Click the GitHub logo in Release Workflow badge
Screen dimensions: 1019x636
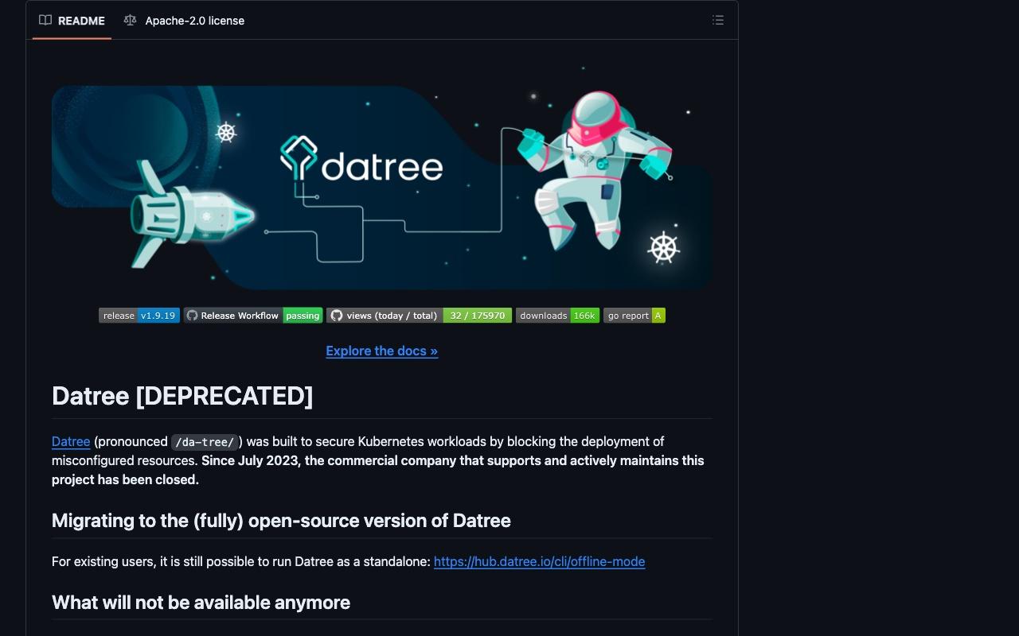192,316
